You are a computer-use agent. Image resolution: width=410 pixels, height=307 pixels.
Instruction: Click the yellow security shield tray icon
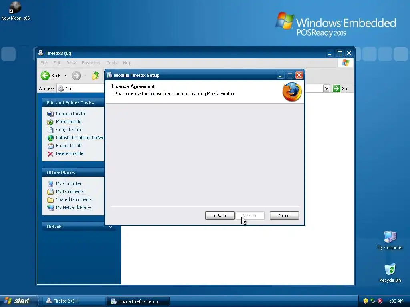tap(366, 301)
